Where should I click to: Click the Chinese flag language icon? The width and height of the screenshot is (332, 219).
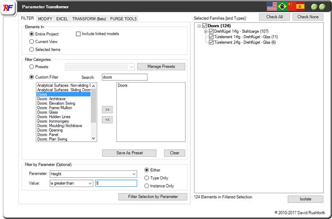tap(291, 6)
